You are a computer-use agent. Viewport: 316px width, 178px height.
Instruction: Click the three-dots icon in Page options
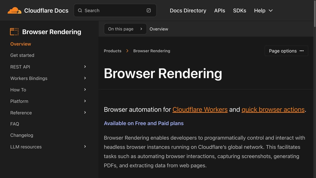pyautogui.click(x=302, y=51)
